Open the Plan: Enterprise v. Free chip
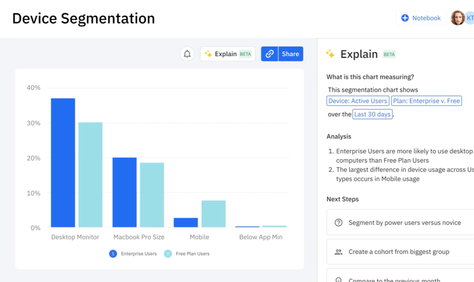 pos(427,101)
